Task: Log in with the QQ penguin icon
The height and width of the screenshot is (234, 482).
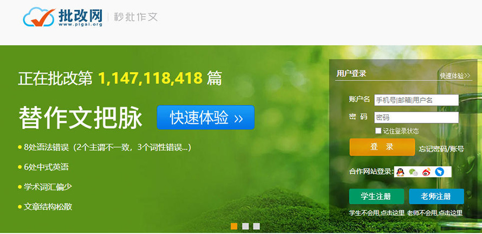Action: click(x=400, y=172)
